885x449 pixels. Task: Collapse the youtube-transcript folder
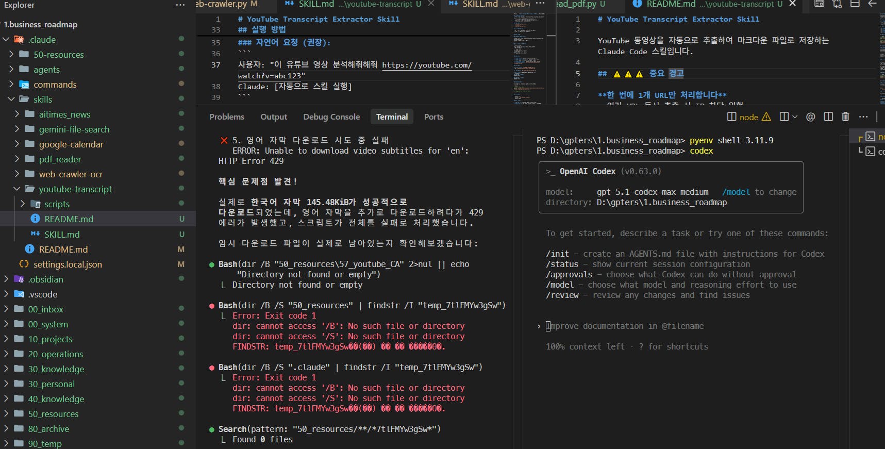[17, 189]
